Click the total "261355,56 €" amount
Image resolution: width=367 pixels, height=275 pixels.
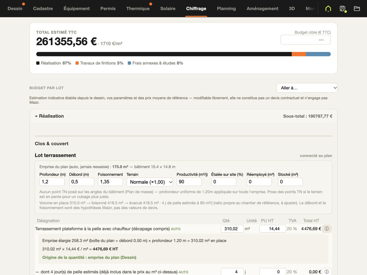click(66, 42)
